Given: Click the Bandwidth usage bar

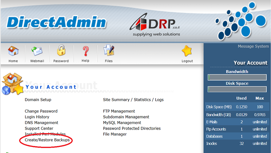Looking at the screenshot, I should pos(237,78).
